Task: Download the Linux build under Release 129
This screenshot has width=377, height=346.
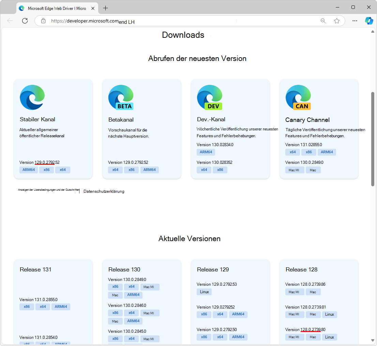Action: pyautogui.click(x=204, y=292)
